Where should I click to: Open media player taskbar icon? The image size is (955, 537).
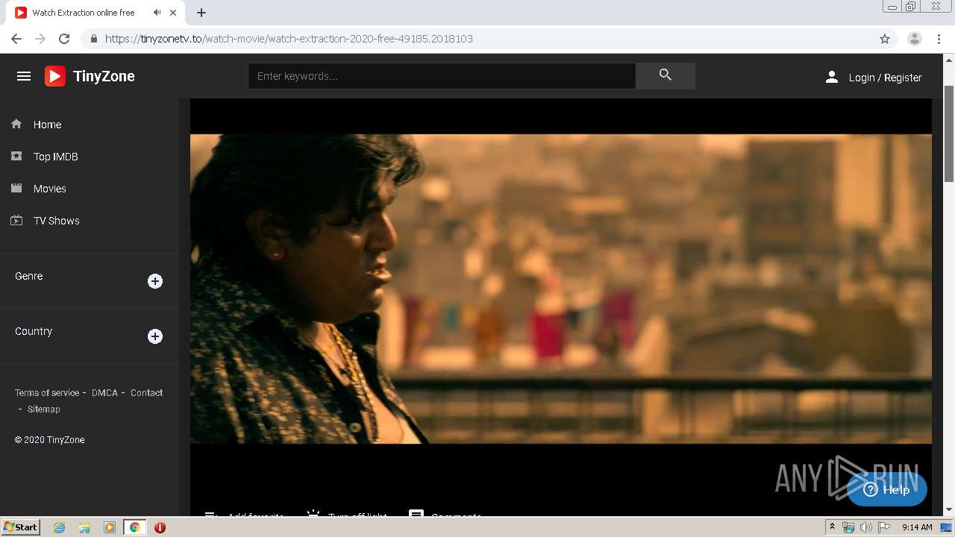coord(110,527)
